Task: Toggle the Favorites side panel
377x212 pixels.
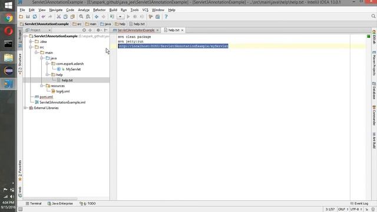Action: coord(20,170)
